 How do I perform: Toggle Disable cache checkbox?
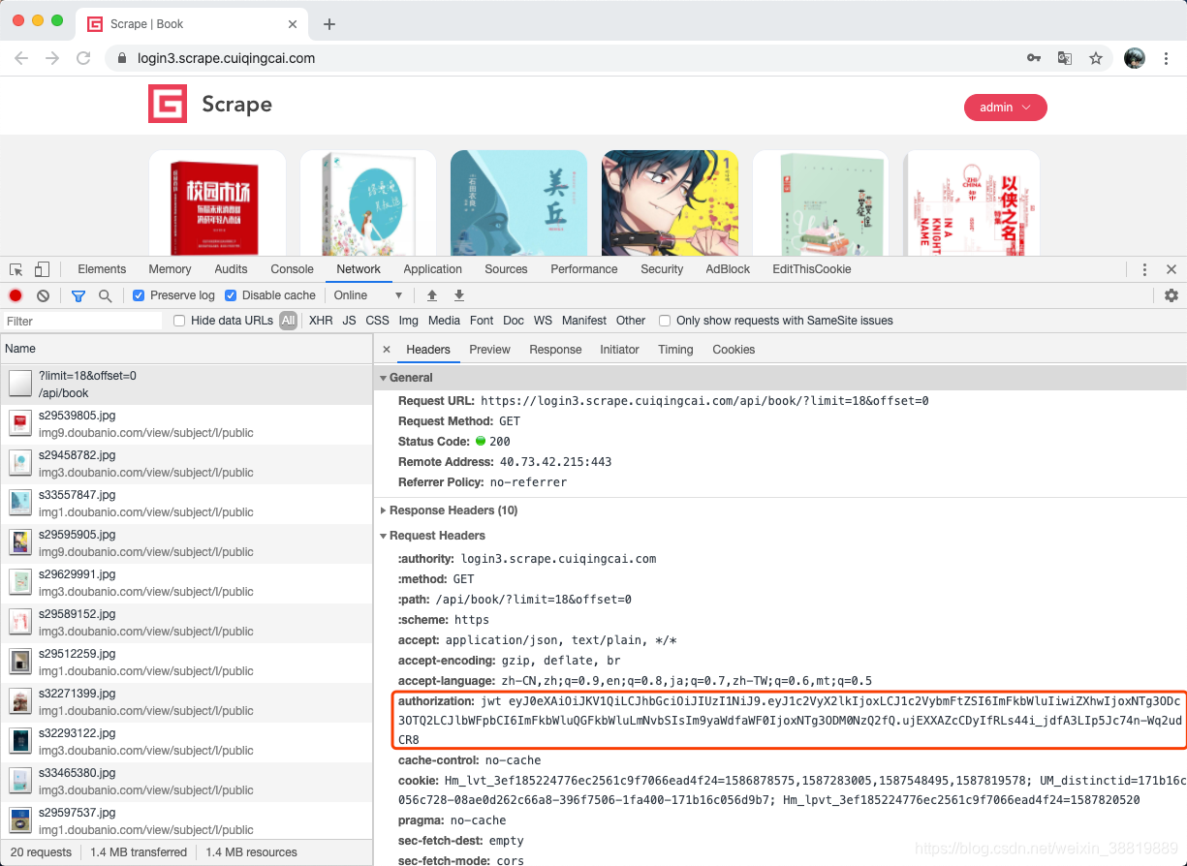point(231,295)
